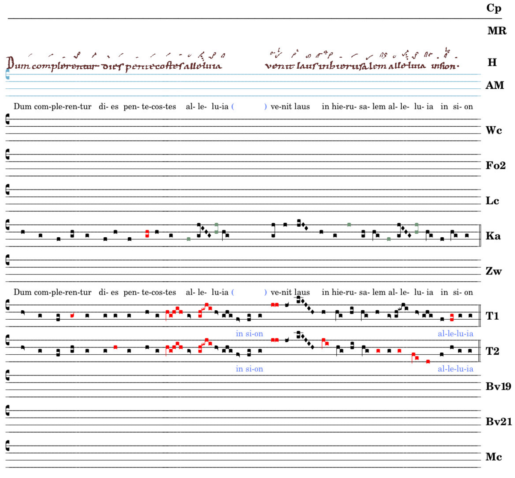
Task: Click the blue 'in si-on' text below the T1 staff
Action: tap(249, 334)
